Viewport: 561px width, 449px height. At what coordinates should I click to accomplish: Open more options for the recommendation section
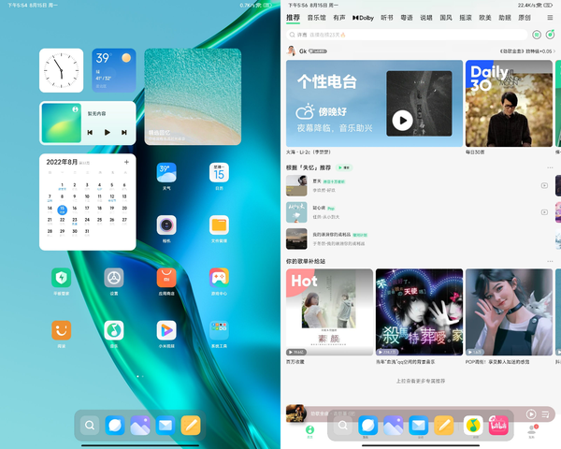coord(550,167)
